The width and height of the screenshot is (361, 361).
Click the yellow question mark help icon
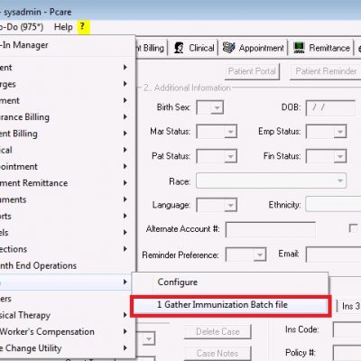pyautogui.click(x=82, y=27)
